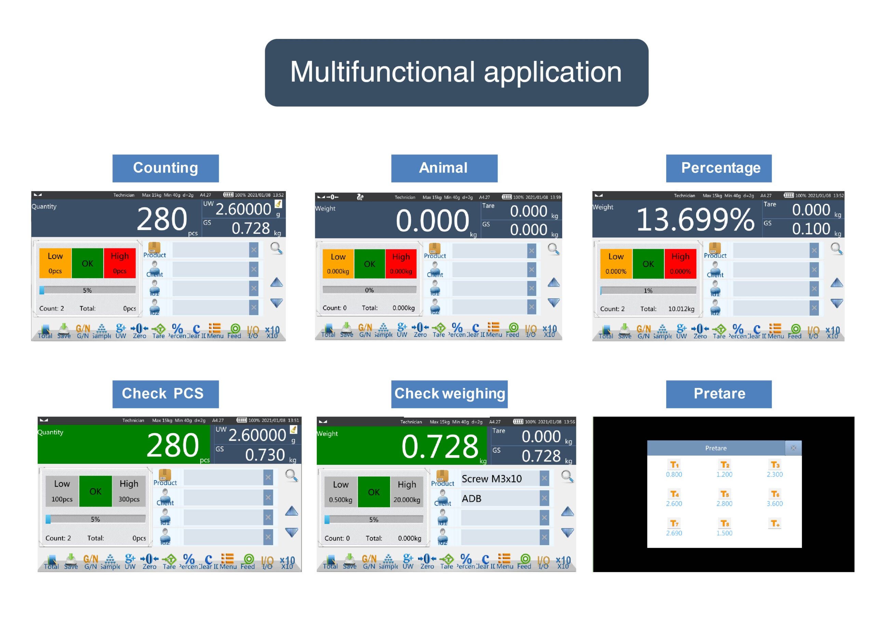Viewport: 875px width, 619px height.
Task: Click up arrow in Check PCS panel
Action: 292,511
